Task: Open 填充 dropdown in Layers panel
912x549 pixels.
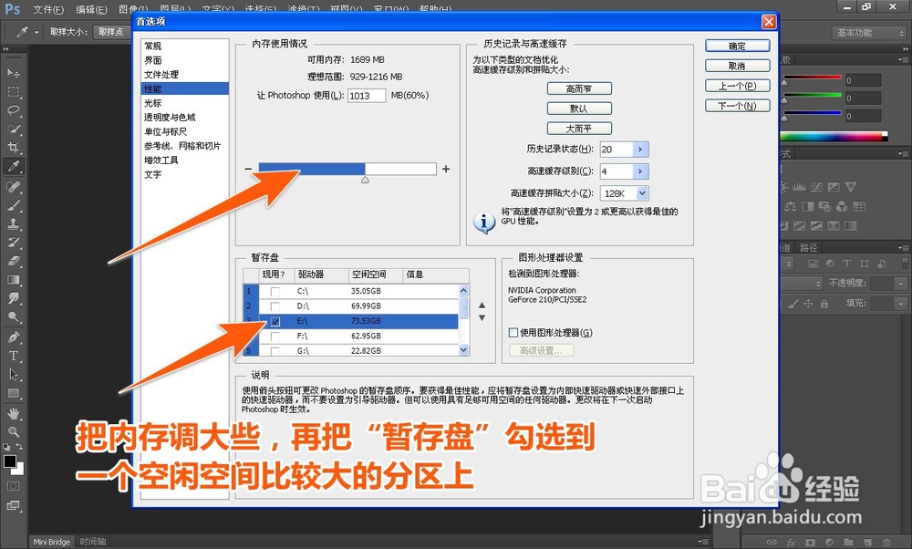Action: (901, 304)
